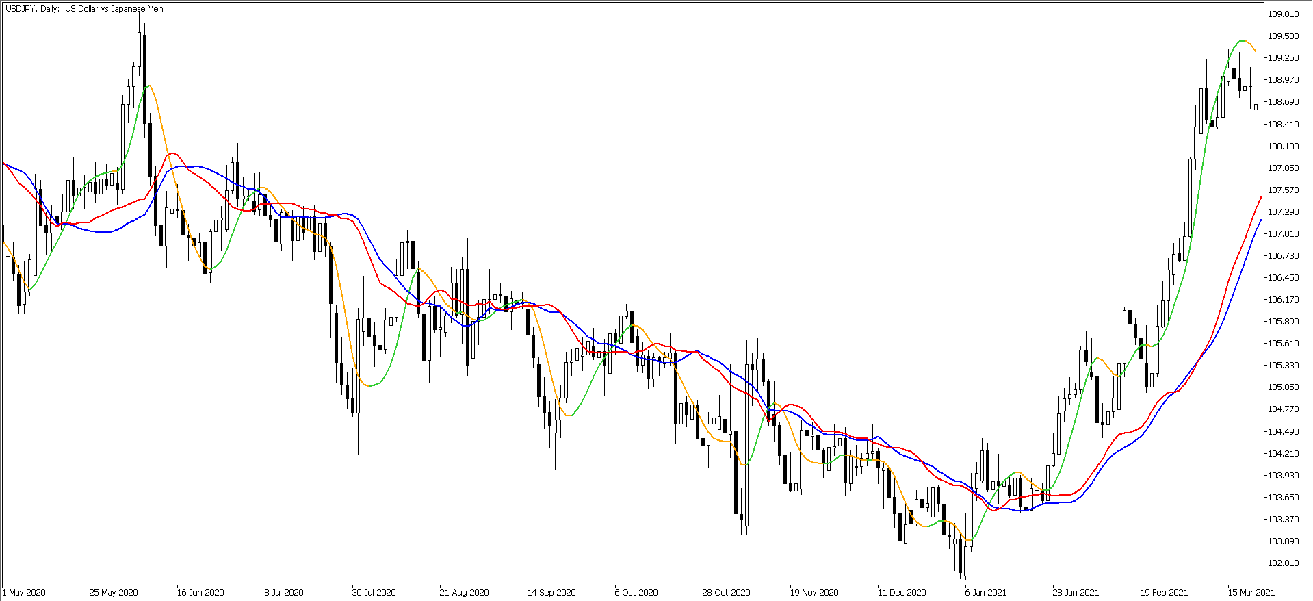Select the 108.970 price axis value
This screenshot has height=601, width=1313.
[x=1283, y=79]
